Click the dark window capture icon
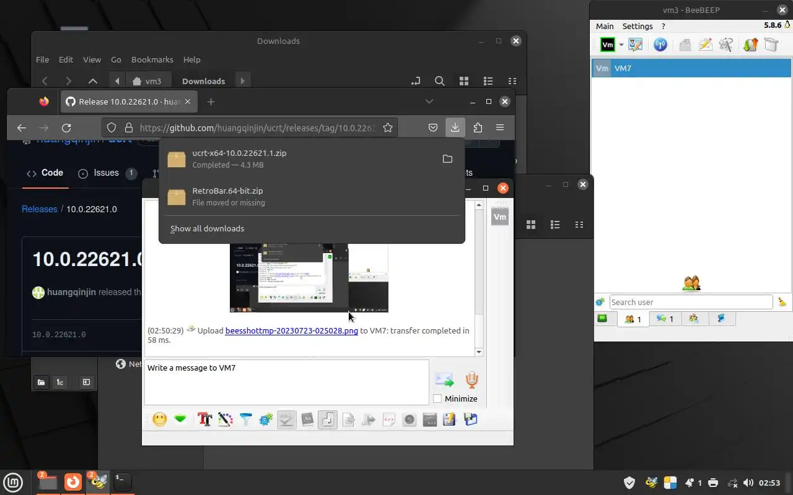This screenshot has height=495, width=793. point(430,420)
